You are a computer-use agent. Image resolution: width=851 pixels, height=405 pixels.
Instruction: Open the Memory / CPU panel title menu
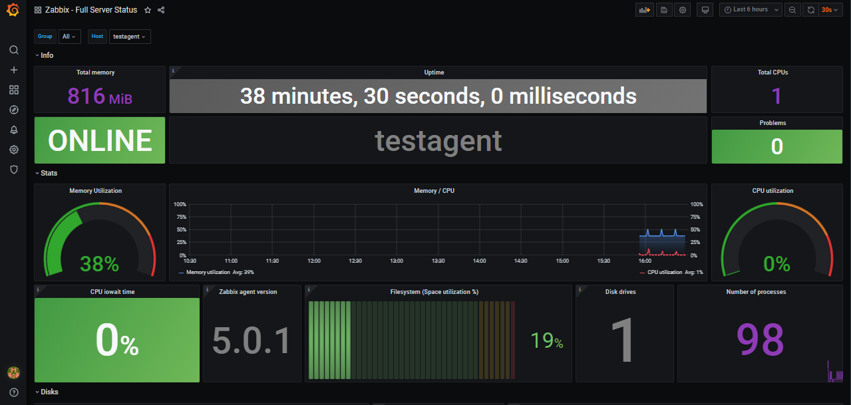coord(434,191)
